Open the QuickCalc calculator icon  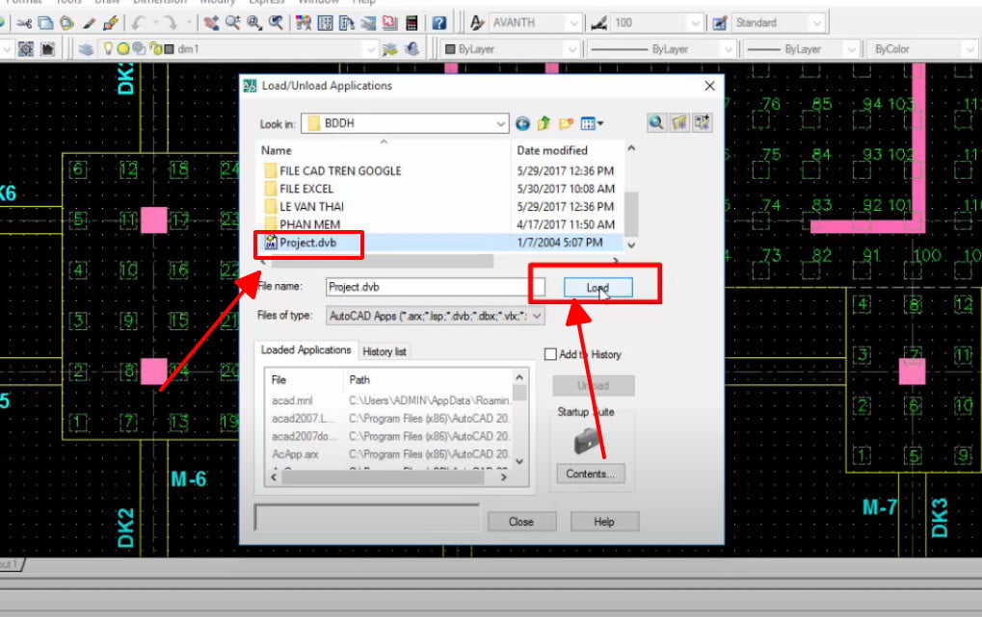coord(411,23)
